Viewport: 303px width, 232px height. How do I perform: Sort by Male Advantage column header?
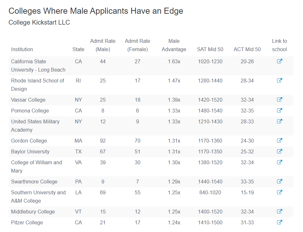[x=174, y=45]
